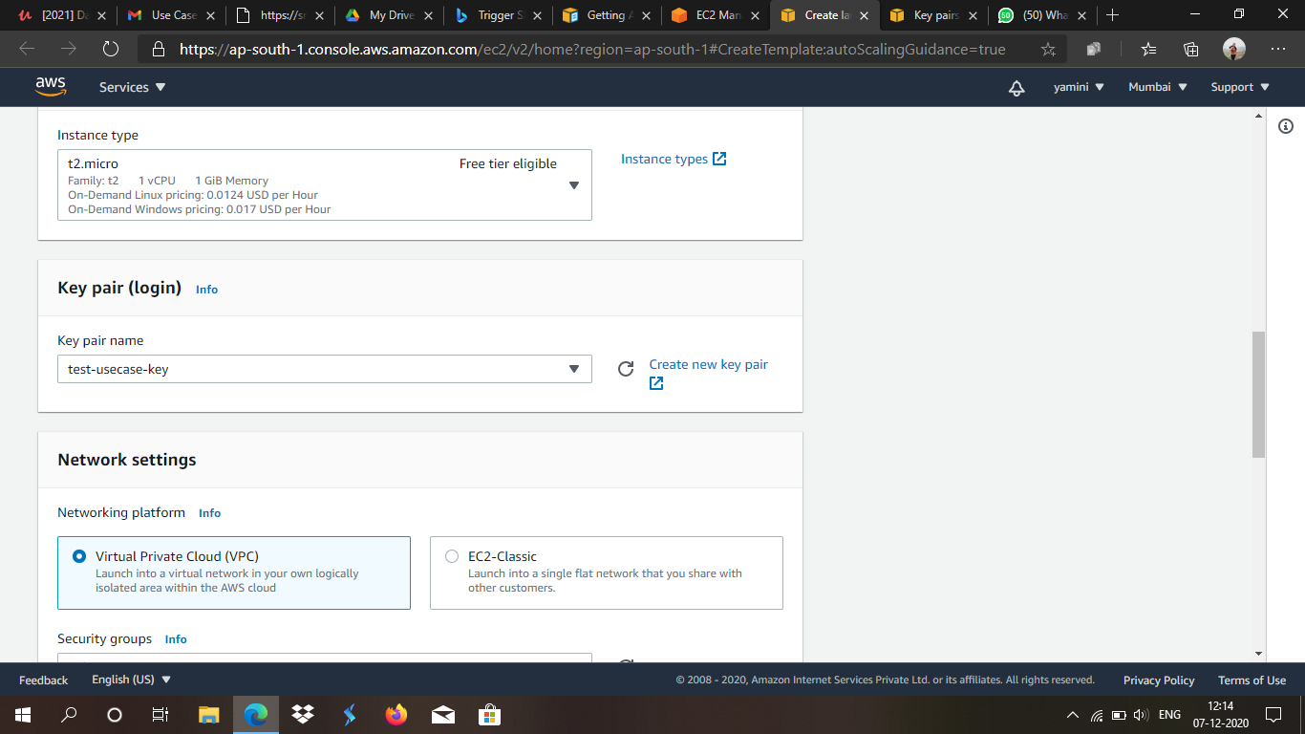Go back to the previous page

27,49
